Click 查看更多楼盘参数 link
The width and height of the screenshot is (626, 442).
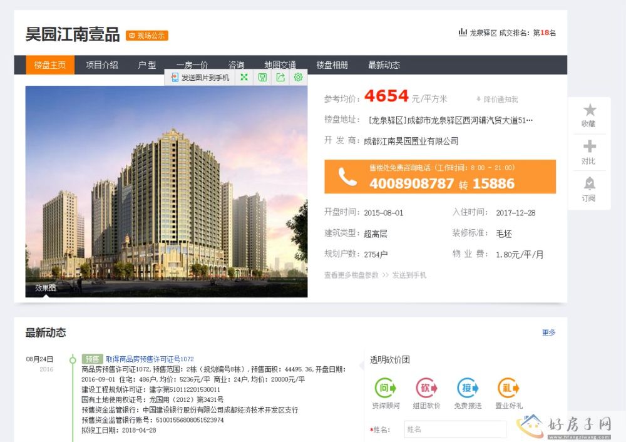click(x=351, y=275)
